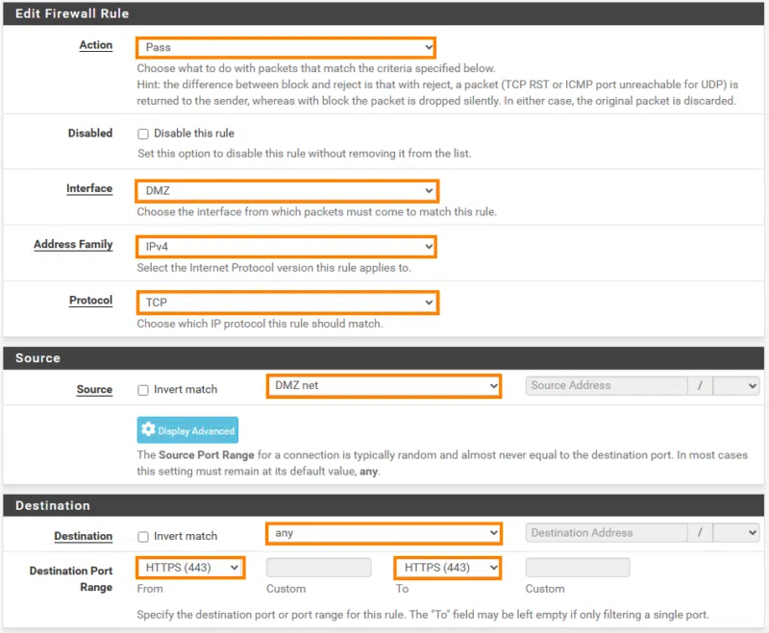Open the Destination Address subnet mask dropdown

tap(736, 532)
